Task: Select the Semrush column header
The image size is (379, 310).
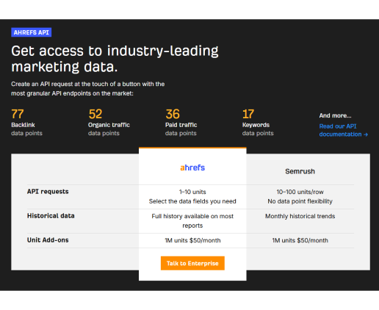Action: (300, 171)
